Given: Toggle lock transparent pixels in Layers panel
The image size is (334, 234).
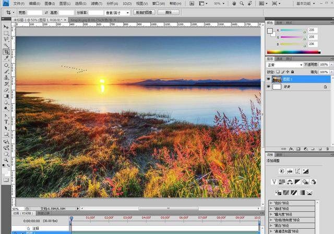Looking at the screenshot, I should (x=278, y=71).
